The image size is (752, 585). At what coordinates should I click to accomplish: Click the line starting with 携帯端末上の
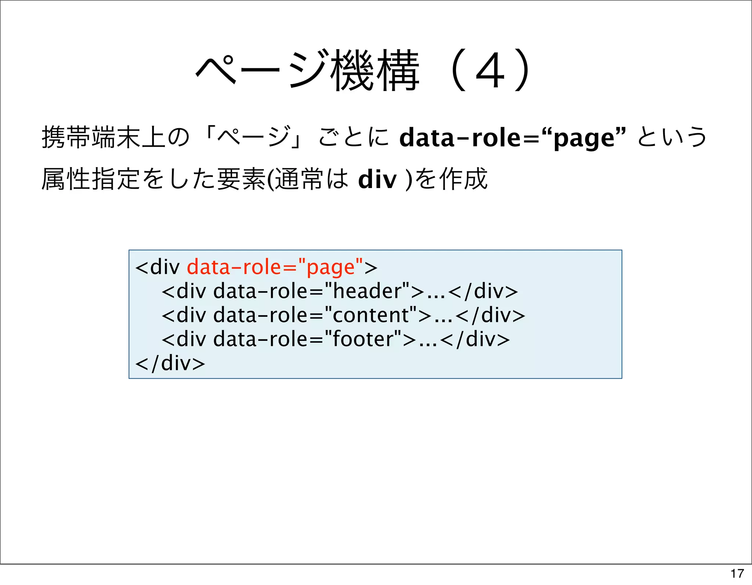point(374,137)
